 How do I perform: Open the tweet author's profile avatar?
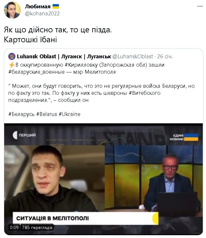coord(12,10)
